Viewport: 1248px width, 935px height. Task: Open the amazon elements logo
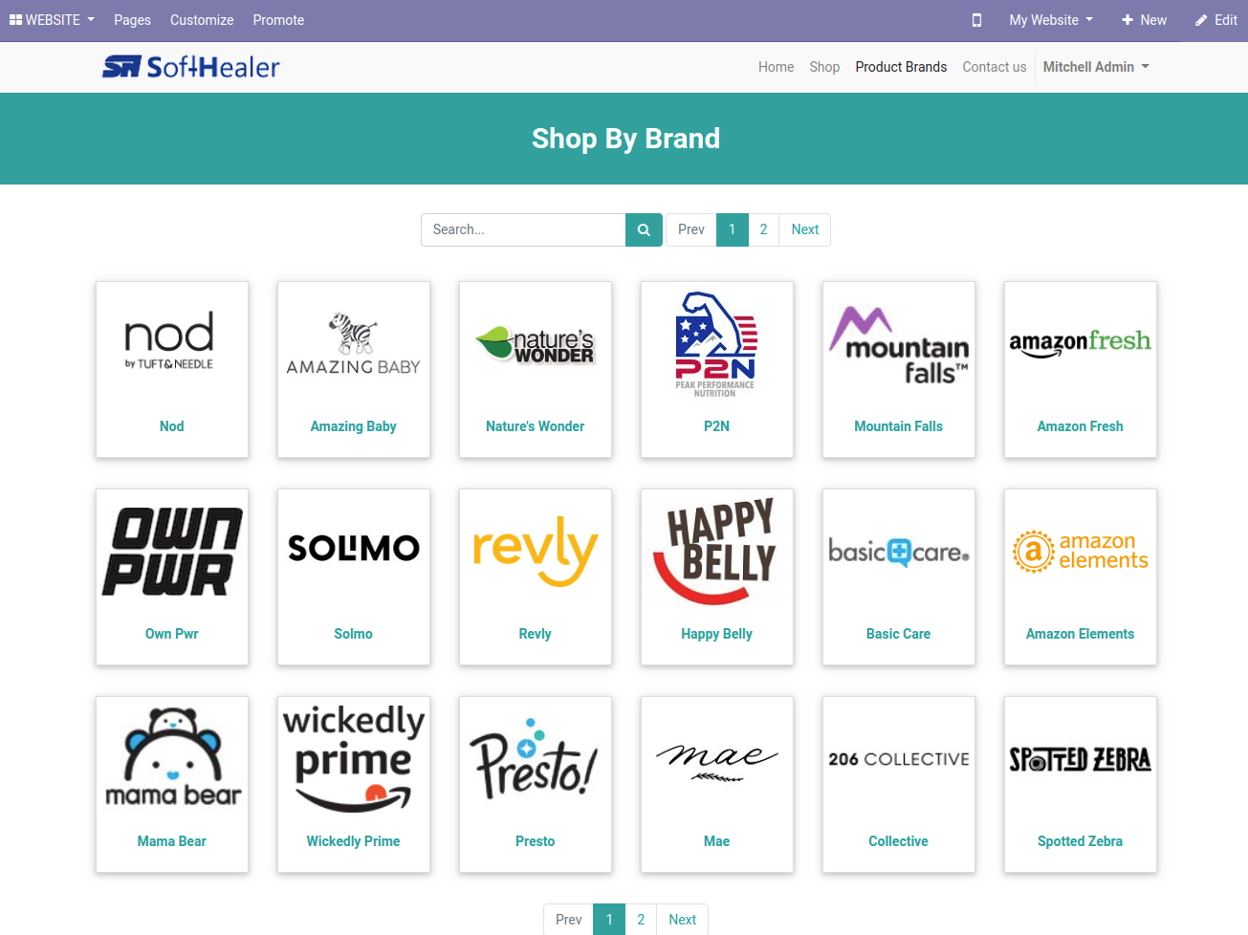[1081, 552]
